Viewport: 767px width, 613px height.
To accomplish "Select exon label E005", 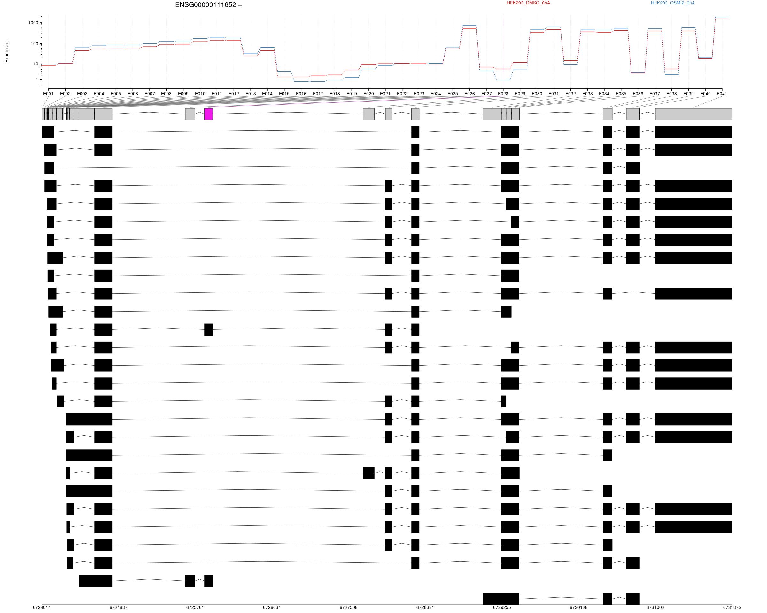I will point(116,94).
